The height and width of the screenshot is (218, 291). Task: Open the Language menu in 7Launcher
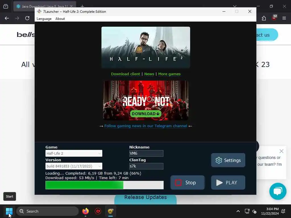(x=44, y=19)
